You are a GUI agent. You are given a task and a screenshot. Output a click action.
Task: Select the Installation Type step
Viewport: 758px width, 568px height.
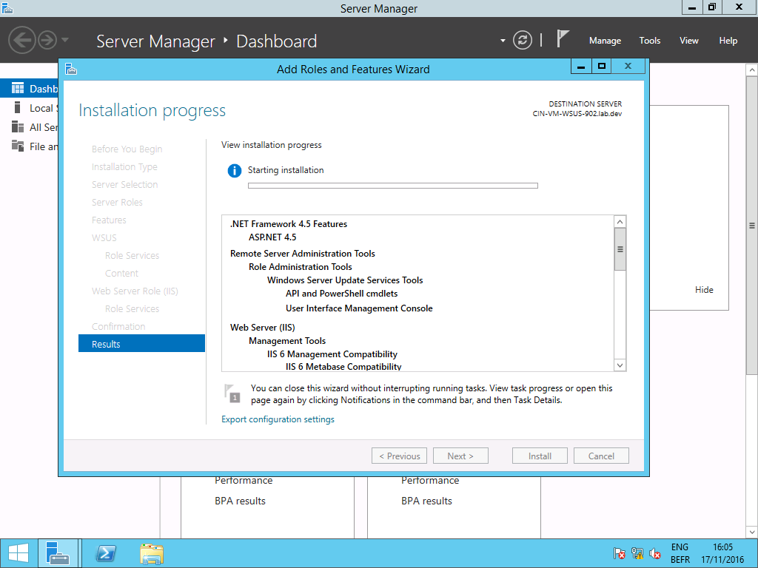pos(124,166)
